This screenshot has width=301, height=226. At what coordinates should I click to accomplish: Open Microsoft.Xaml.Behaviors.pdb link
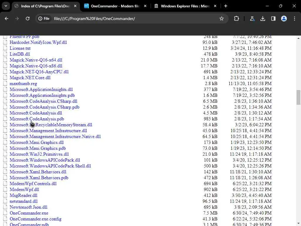tap(39, 178)
